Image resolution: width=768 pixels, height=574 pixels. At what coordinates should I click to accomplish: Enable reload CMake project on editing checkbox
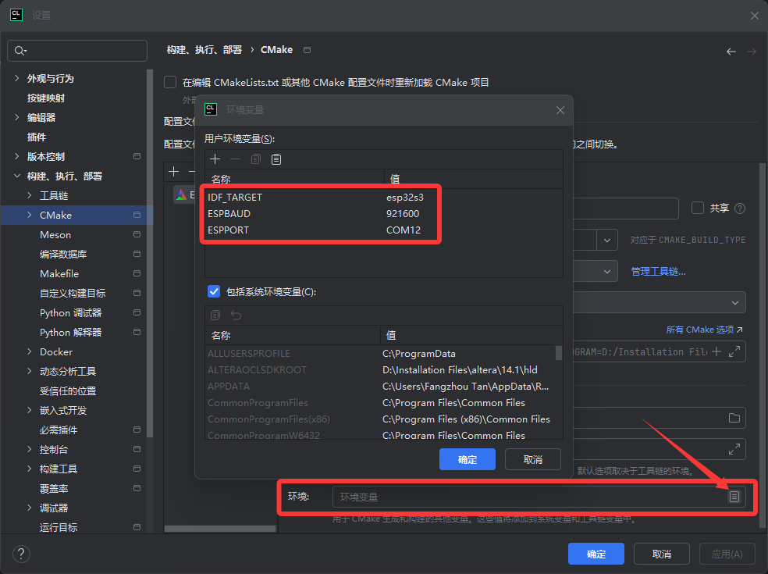point(170,82)
